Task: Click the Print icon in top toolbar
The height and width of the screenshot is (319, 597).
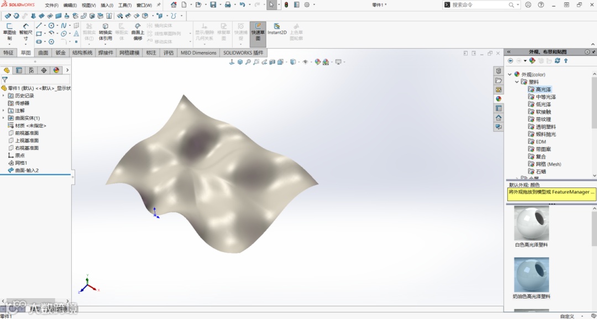Action: pos(228,5)
